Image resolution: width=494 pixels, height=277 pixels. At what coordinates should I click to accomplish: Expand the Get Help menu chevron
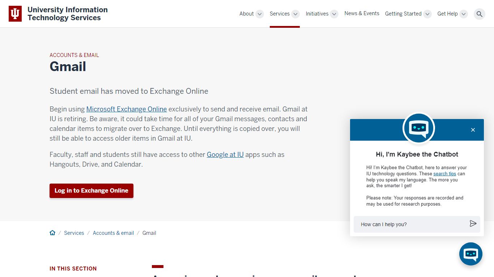pyautogui.click(x=464, y=14)
